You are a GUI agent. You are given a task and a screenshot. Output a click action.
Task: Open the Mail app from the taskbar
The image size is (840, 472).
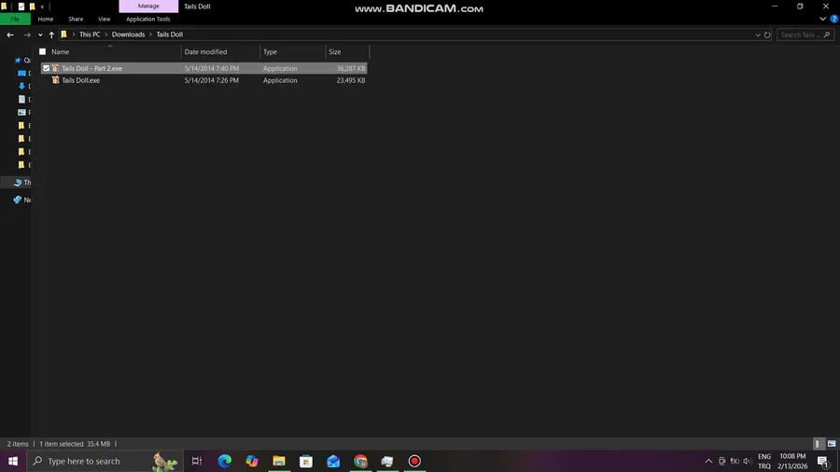(333, 461)
